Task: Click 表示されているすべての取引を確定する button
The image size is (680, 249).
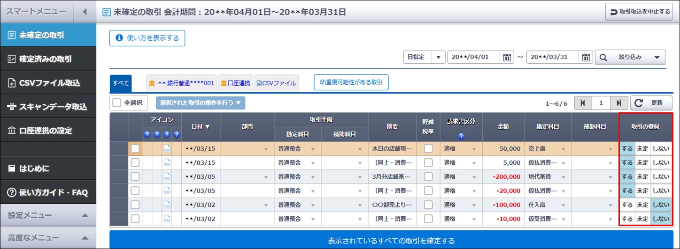Action: click(391, 241)
